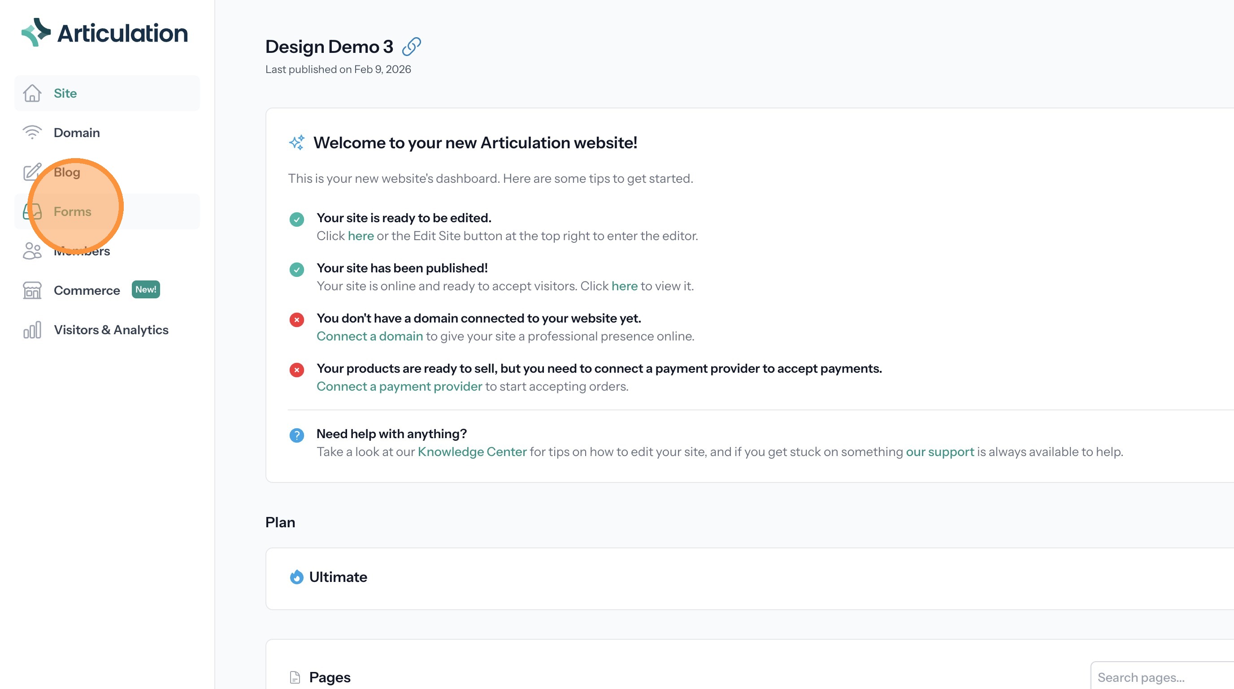Click 'here' link to enter editor

coord(361,236)
